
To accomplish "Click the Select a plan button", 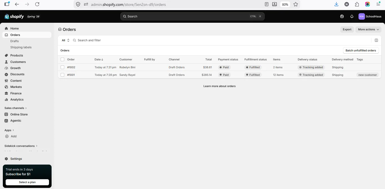I will [27, 182].
